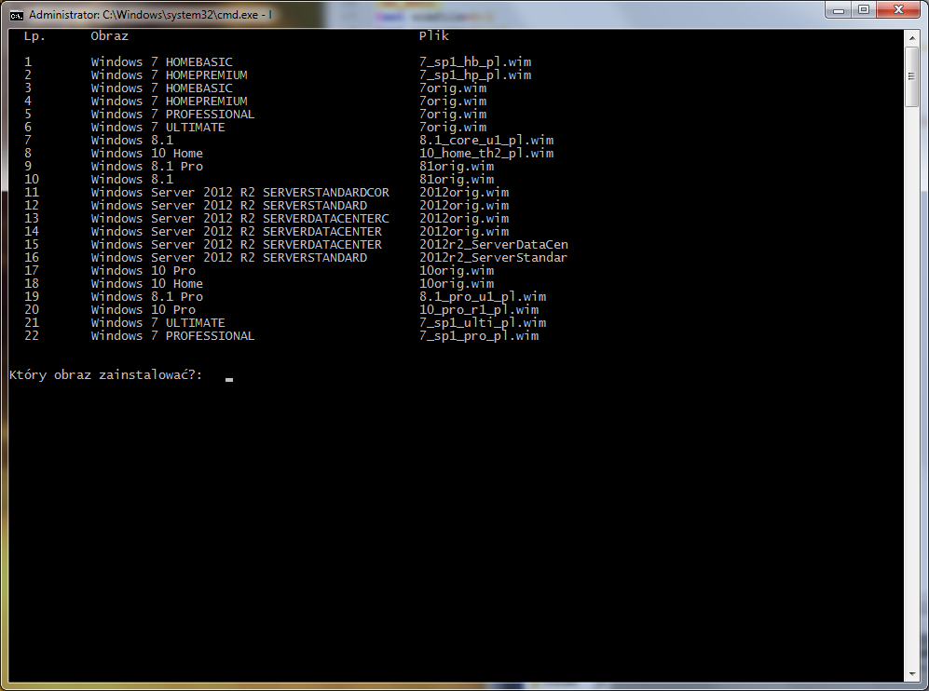The image size is (929, 691).
Task: Click the window title 'Administrator: C:\Windows\system32\cmd.exe'
Action: tap(143, 15)
